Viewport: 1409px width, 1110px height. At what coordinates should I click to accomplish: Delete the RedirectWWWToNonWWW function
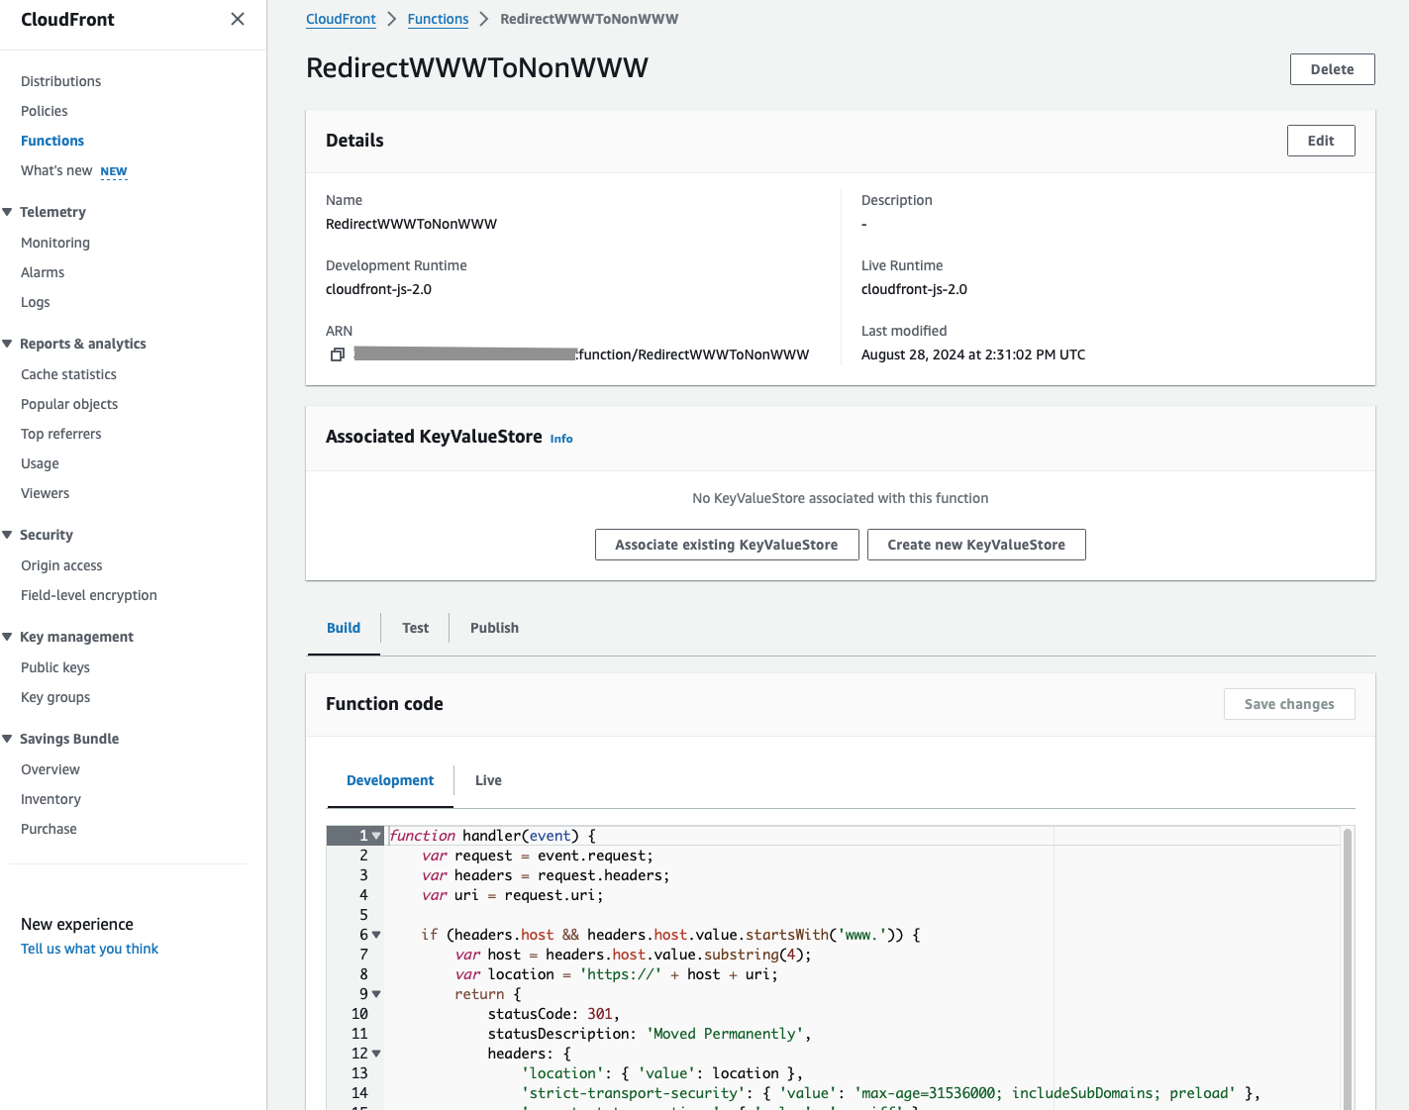1332,69
